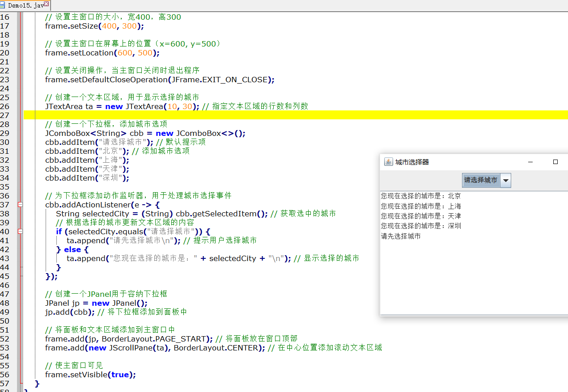This screenshot has height=392, width=568.
Task: Click the 北京 output line in text area
Action: [420, 196]
